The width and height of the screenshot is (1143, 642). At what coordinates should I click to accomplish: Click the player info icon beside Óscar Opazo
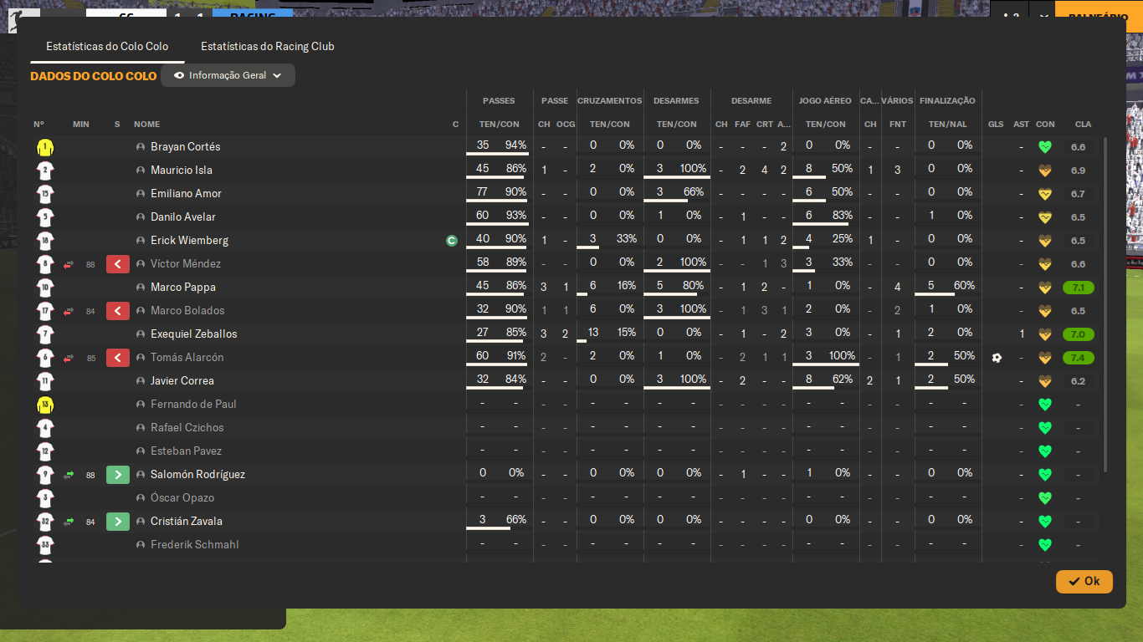coord(141,498)
